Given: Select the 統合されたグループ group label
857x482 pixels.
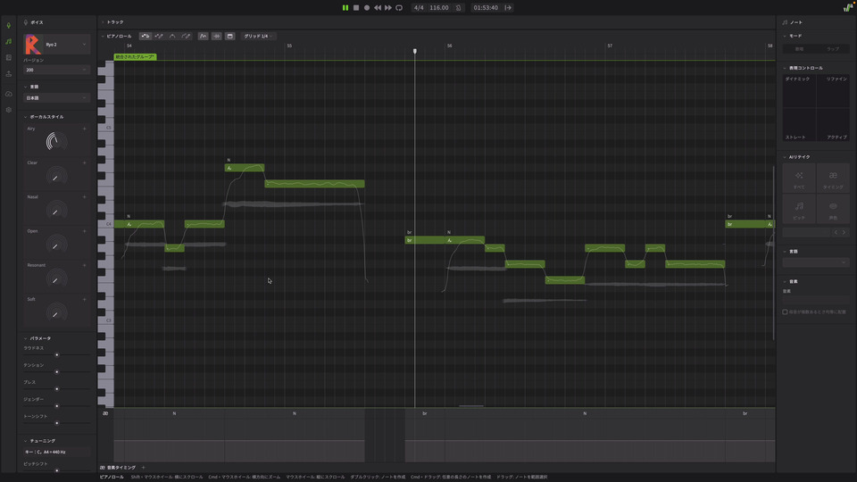Looking at the screenshot, I should (x=135, y=57).
